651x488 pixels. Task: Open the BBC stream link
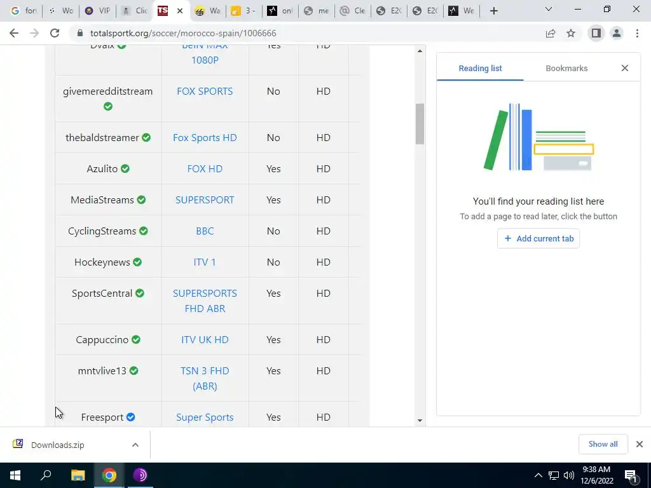tap(205, 231)
